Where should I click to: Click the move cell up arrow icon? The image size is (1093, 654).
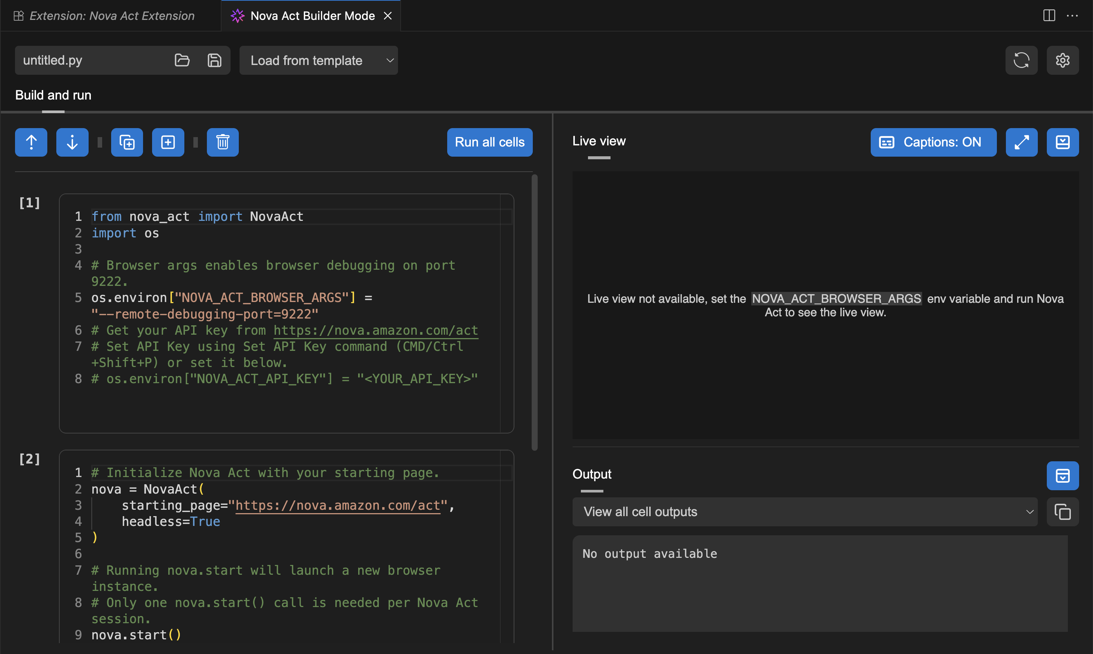[x=31, y=142]
